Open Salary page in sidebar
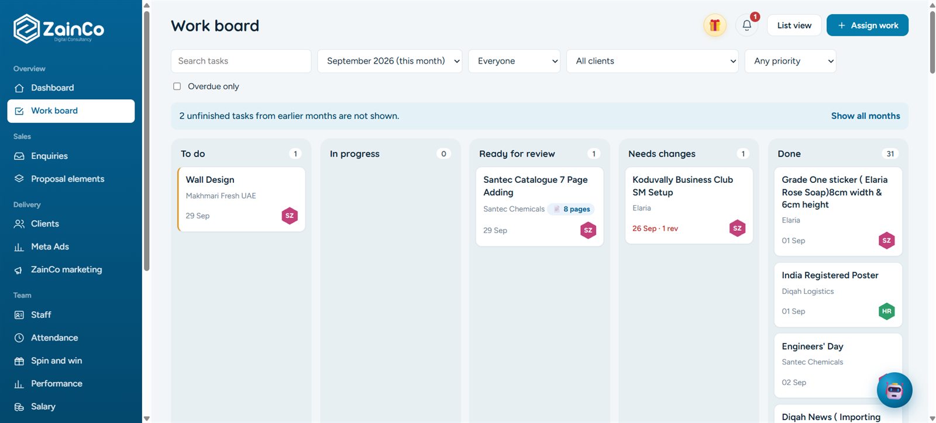 pyautogui.click(x=71, y=407)
